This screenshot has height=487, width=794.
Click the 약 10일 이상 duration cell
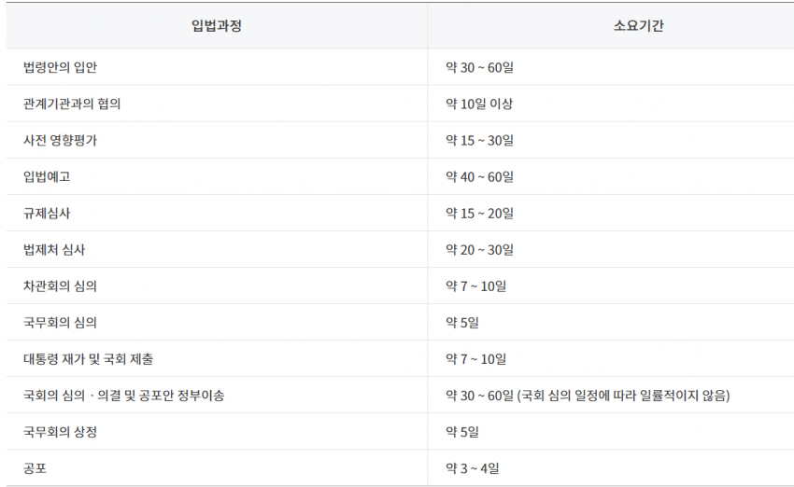click(479, 104)
